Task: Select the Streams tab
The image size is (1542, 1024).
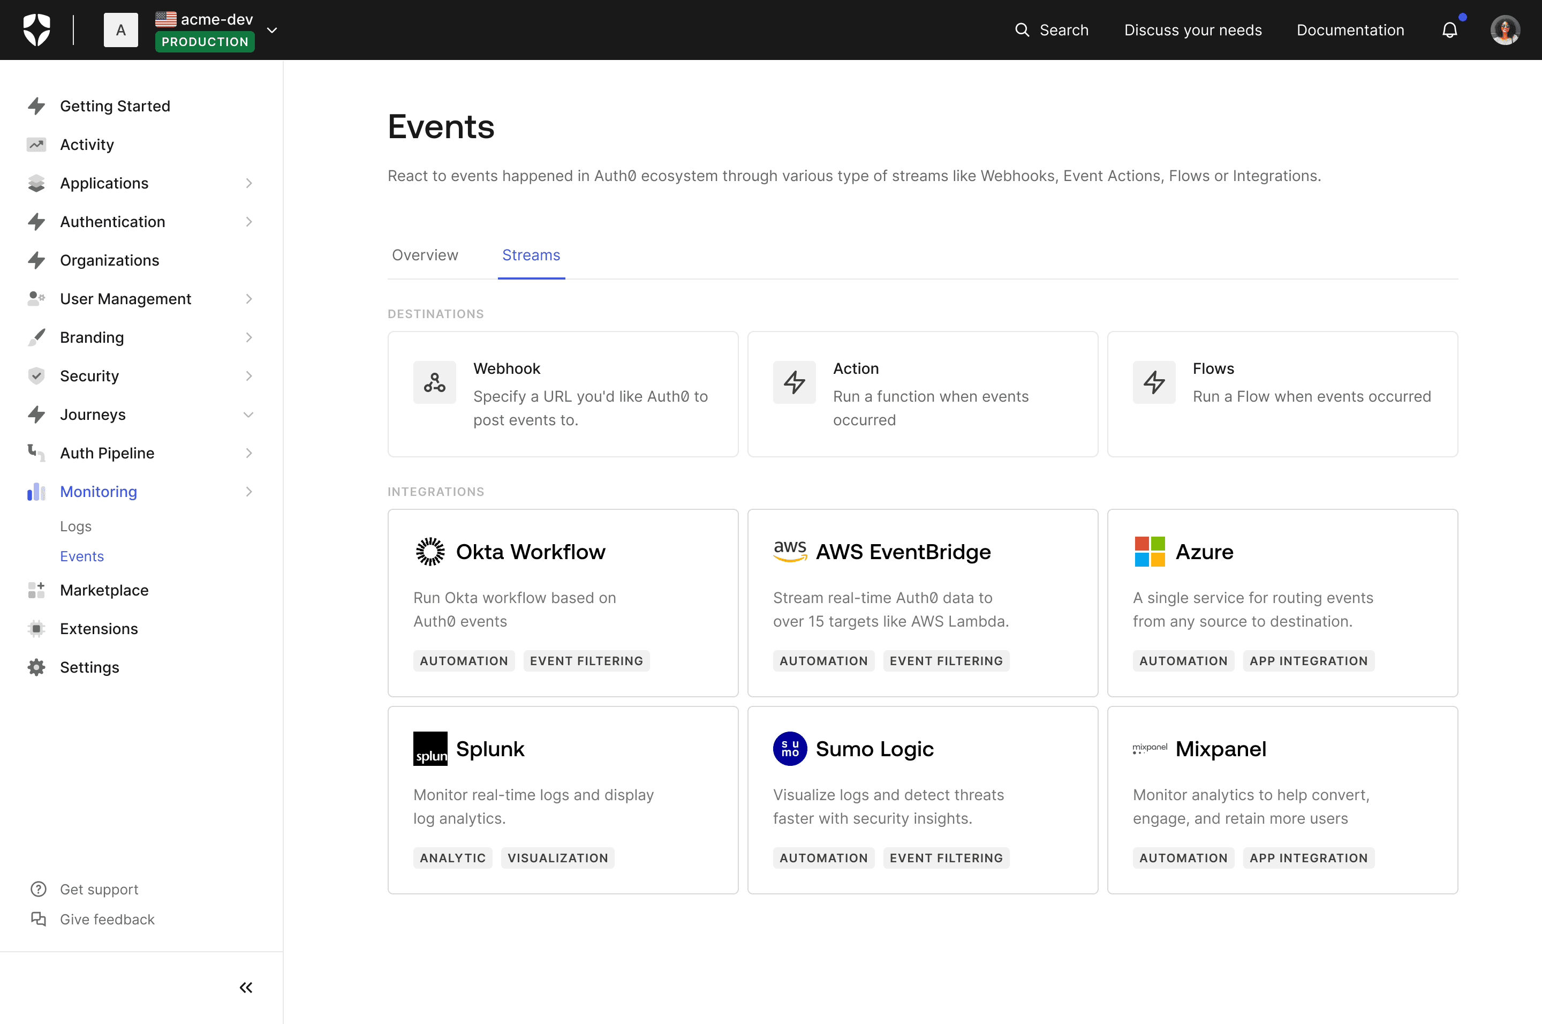Action: point(531,255)
